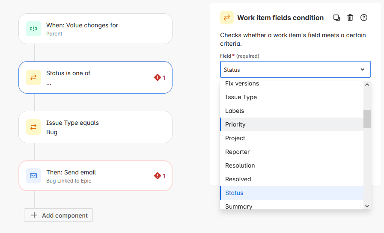Click the plus icon in Add component
This screenshot has height=233, width=384.
[34, 215]
